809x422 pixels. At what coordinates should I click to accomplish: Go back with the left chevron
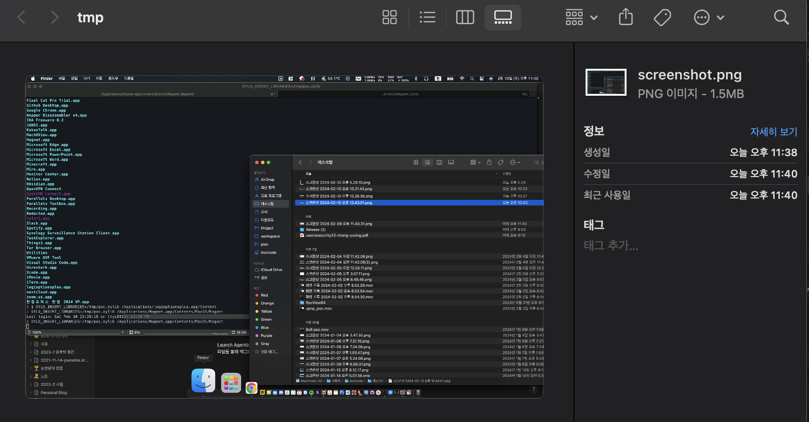(21, 18)
